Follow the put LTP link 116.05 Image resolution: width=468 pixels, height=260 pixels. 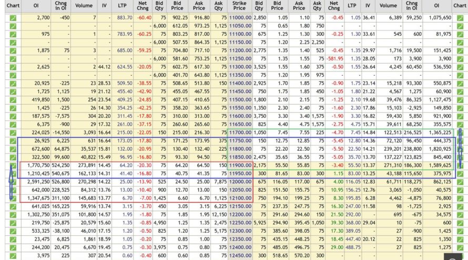(x=353, y=182)
